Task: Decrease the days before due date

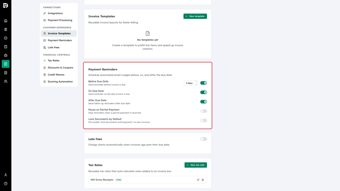Action: pyautogui.click(x=197, y=84)
